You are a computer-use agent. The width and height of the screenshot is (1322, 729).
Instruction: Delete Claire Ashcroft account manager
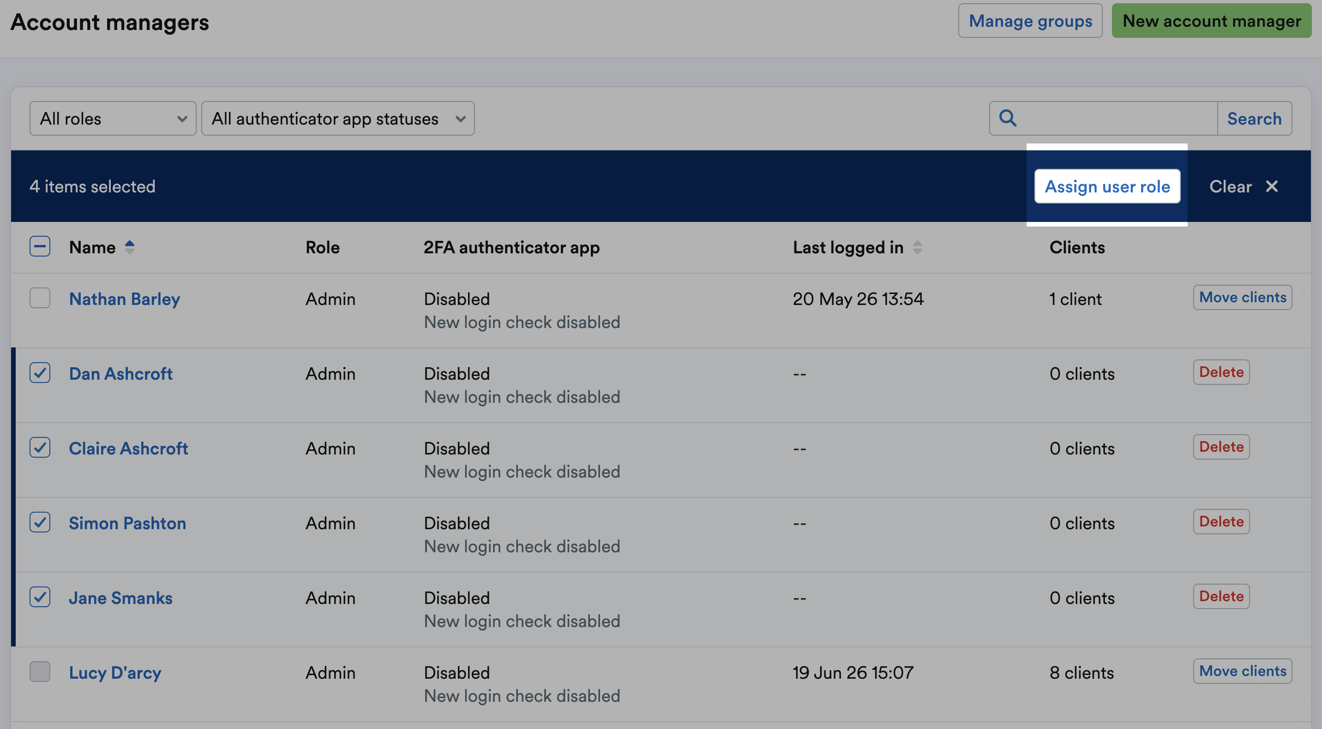(x=1221, y=447)
